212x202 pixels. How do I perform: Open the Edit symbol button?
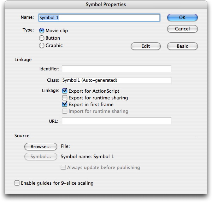(x=146, y=46)
